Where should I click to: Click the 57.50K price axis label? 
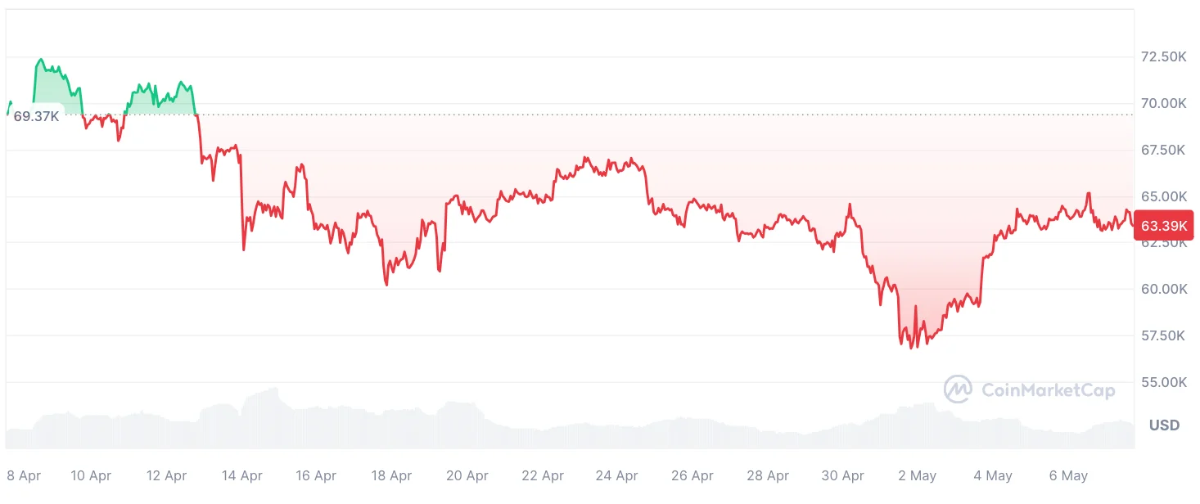click(x=1163, y=335)
